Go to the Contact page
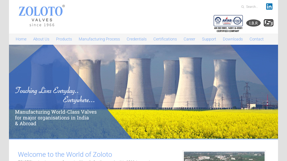Viewport: 287px width, 161px height. [x=257, y=39]
